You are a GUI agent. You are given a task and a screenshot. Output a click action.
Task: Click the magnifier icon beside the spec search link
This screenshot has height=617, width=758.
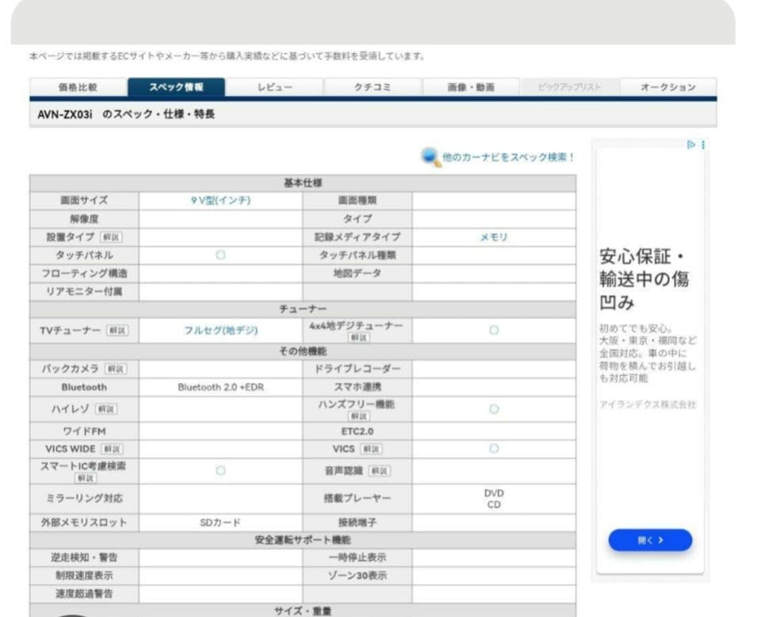(x=431, y=157)
